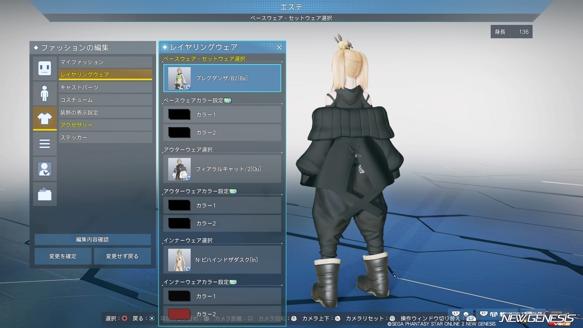Click the アウターウェアカラー設定 badge icon

click(x=233, y=191)
